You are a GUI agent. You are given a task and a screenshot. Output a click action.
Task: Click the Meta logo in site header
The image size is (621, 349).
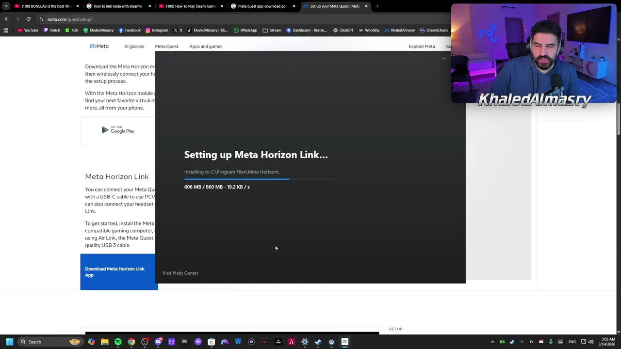click(99, 46)
